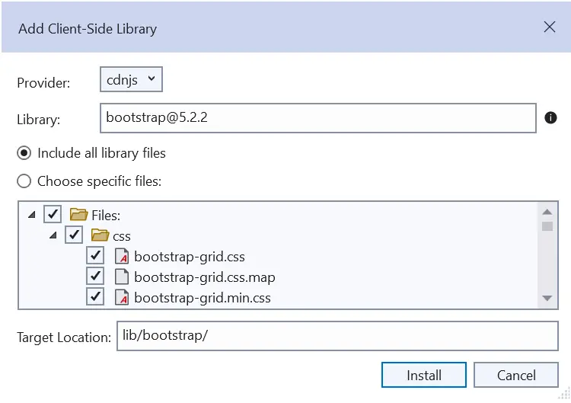Click the css folder icon
Viewport: 571px width, 403px height.
pos(100,235)
